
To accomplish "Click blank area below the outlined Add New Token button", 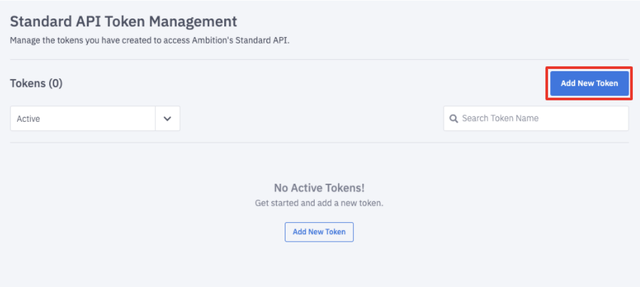I will pos(319,263).
